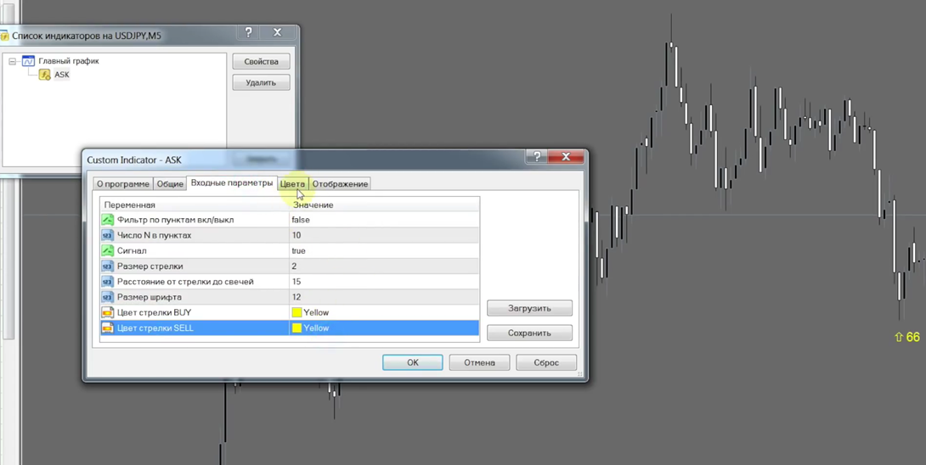The height and width of the screenshot is (465, 926).
Task: Click the icon beside 'Сигнал' variable
Action: 107,251
